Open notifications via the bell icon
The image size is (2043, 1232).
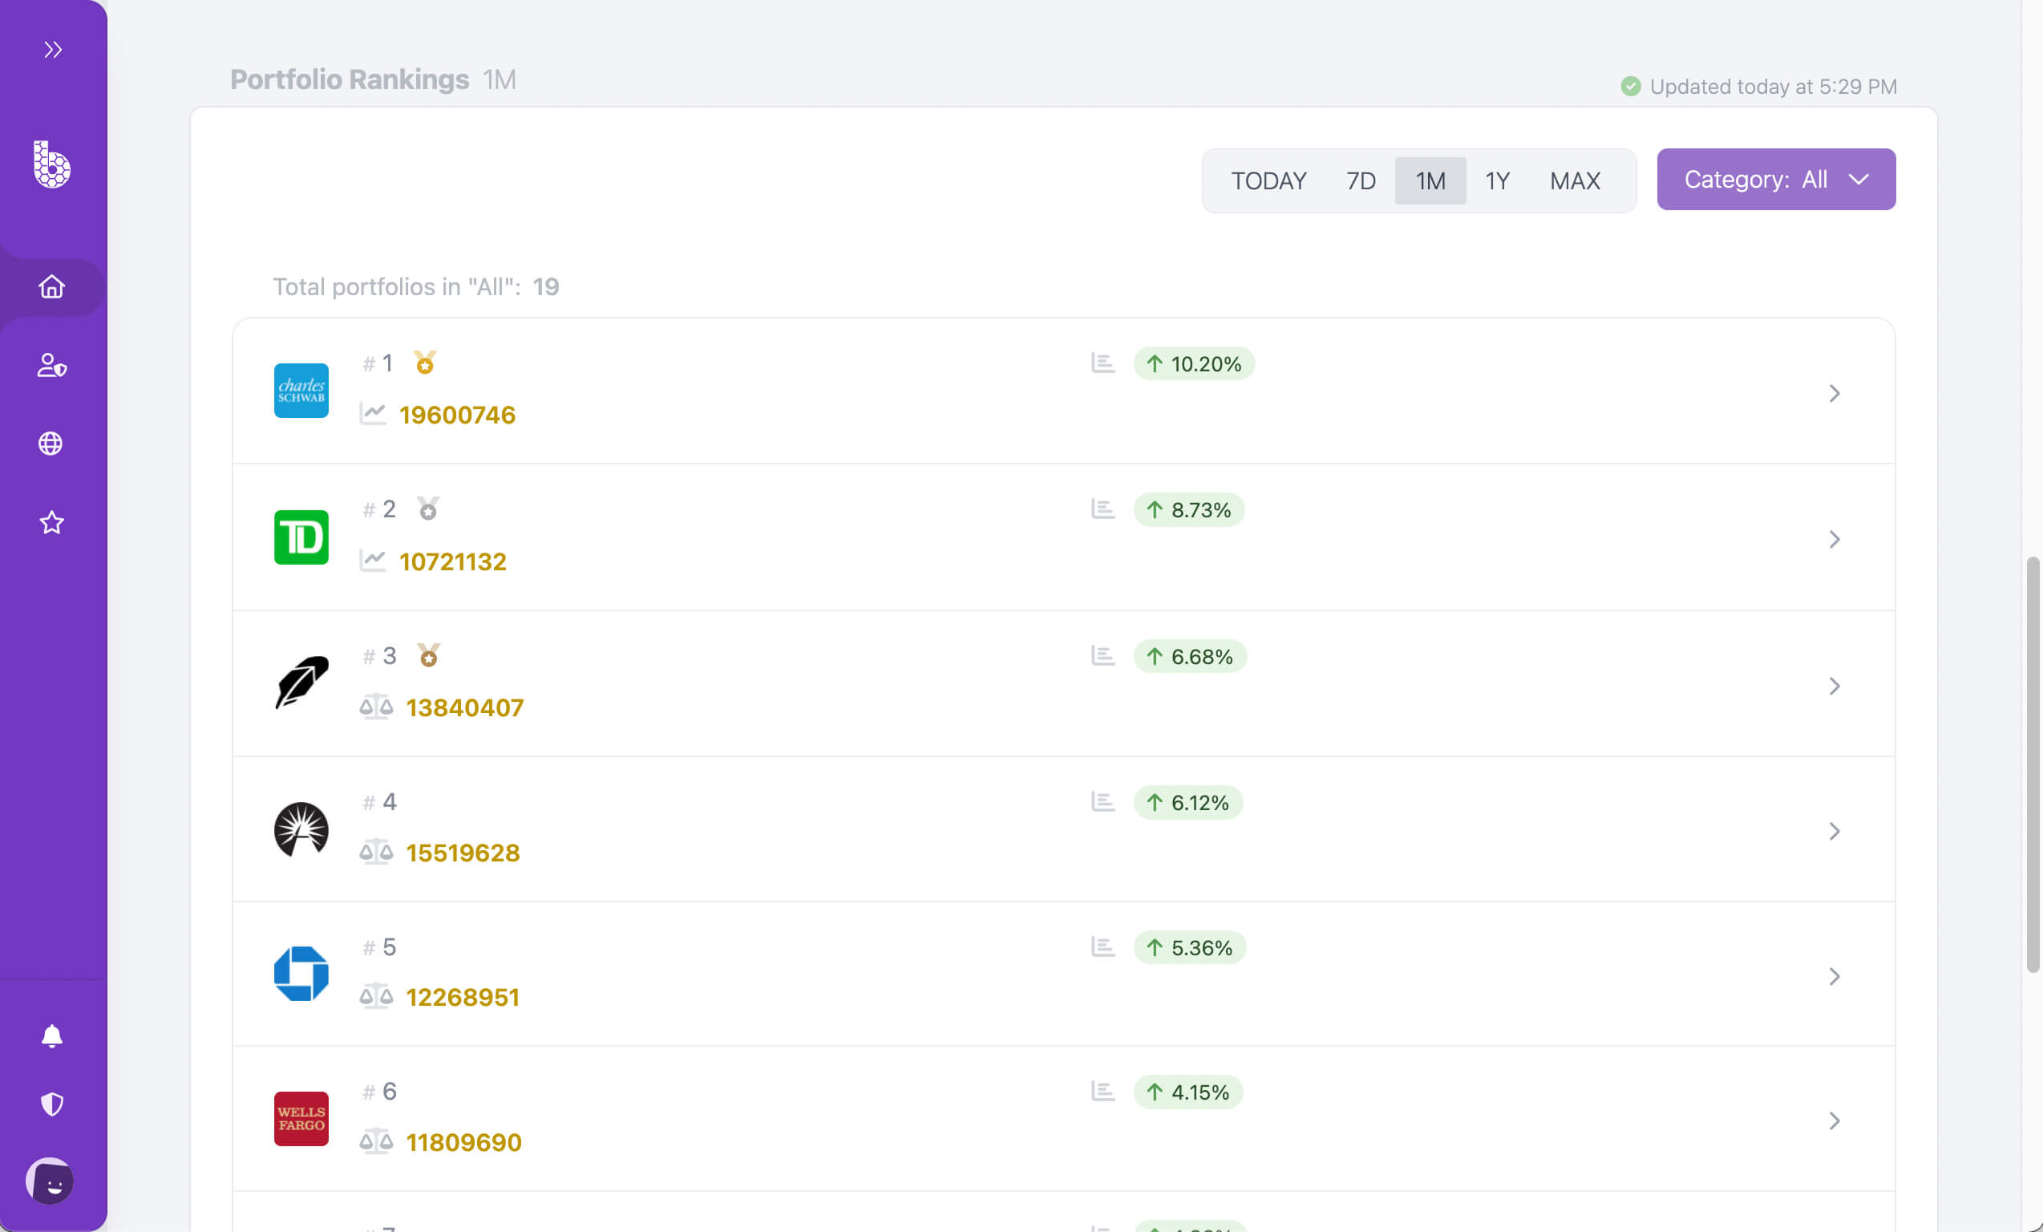click(51, 1035)
